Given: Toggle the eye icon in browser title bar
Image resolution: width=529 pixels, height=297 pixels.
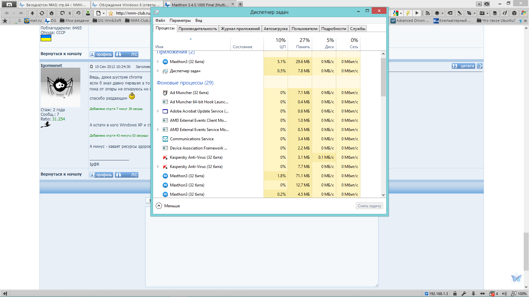Looking at the screenshot, I should (x=487, y=4).
